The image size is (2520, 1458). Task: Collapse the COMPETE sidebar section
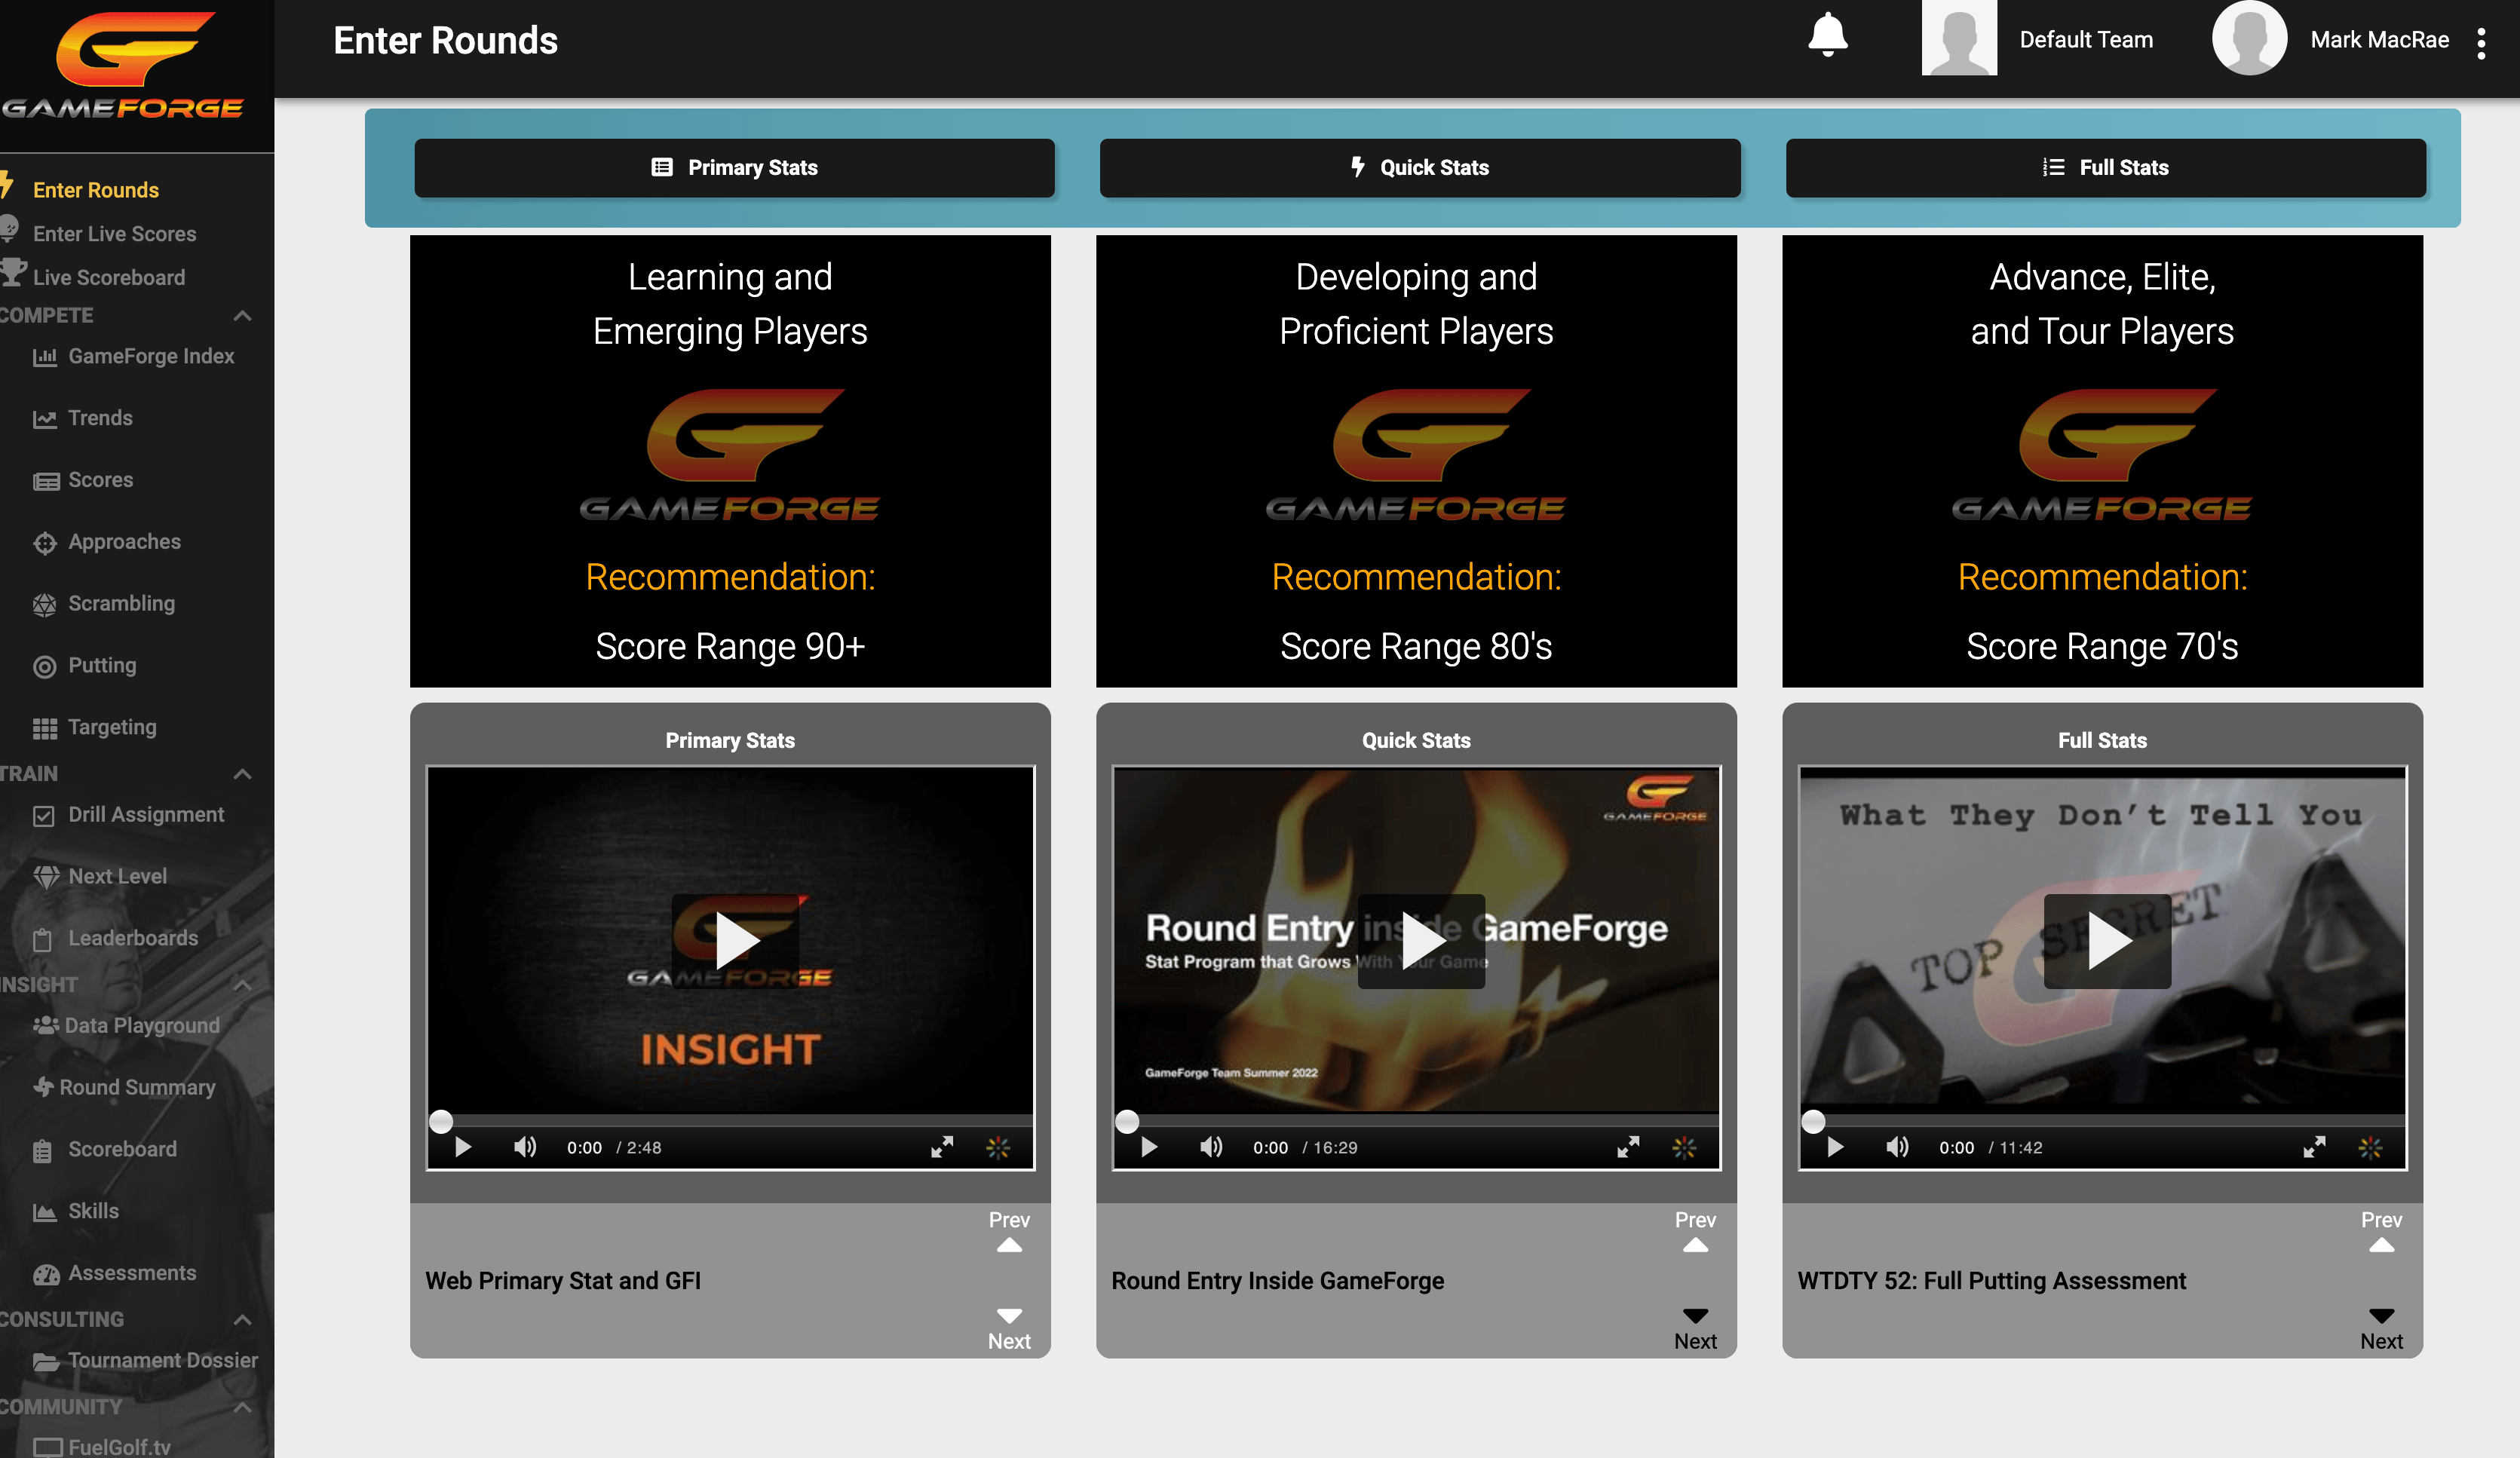[242, 315]
